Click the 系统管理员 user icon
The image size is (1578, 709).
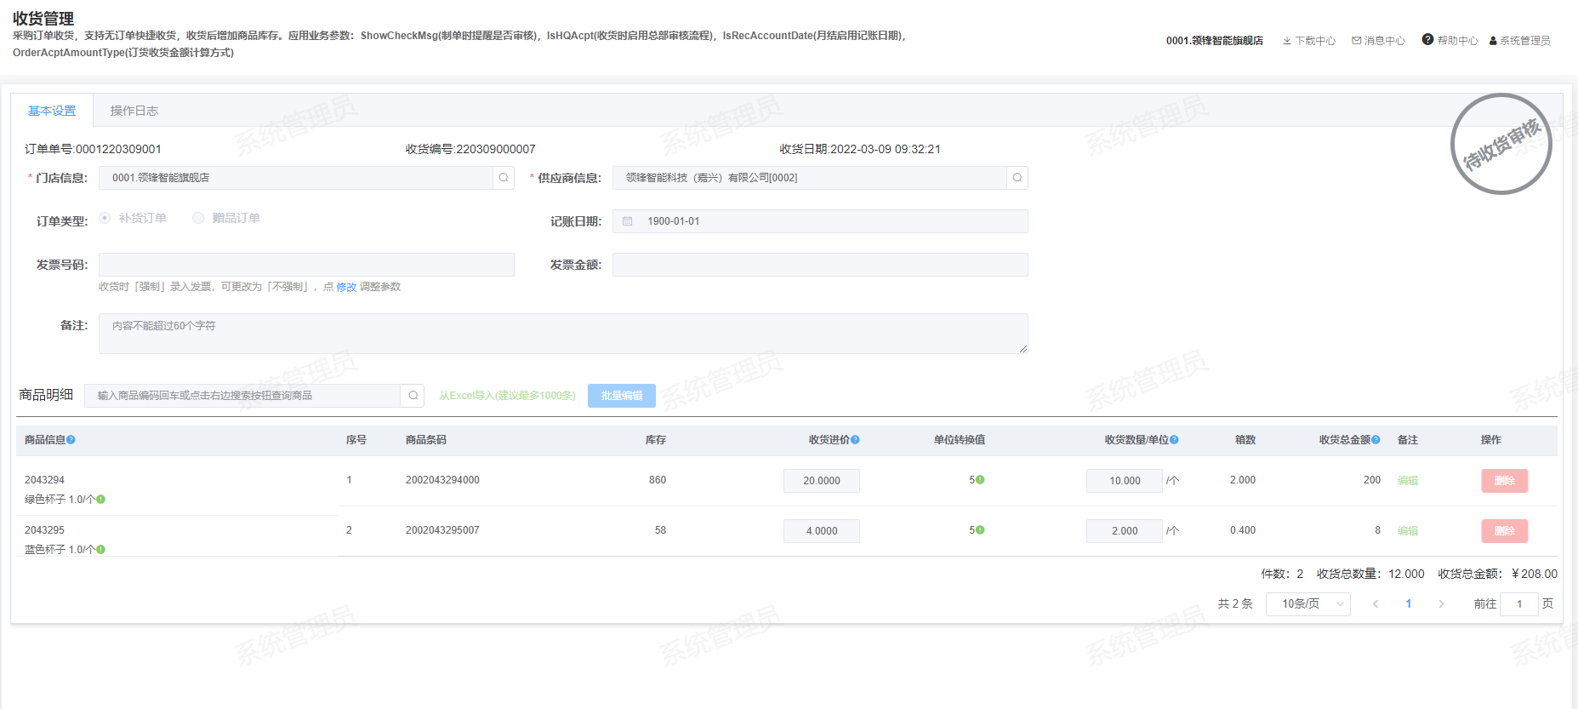pyautogui.click(x=1493, y=41)
